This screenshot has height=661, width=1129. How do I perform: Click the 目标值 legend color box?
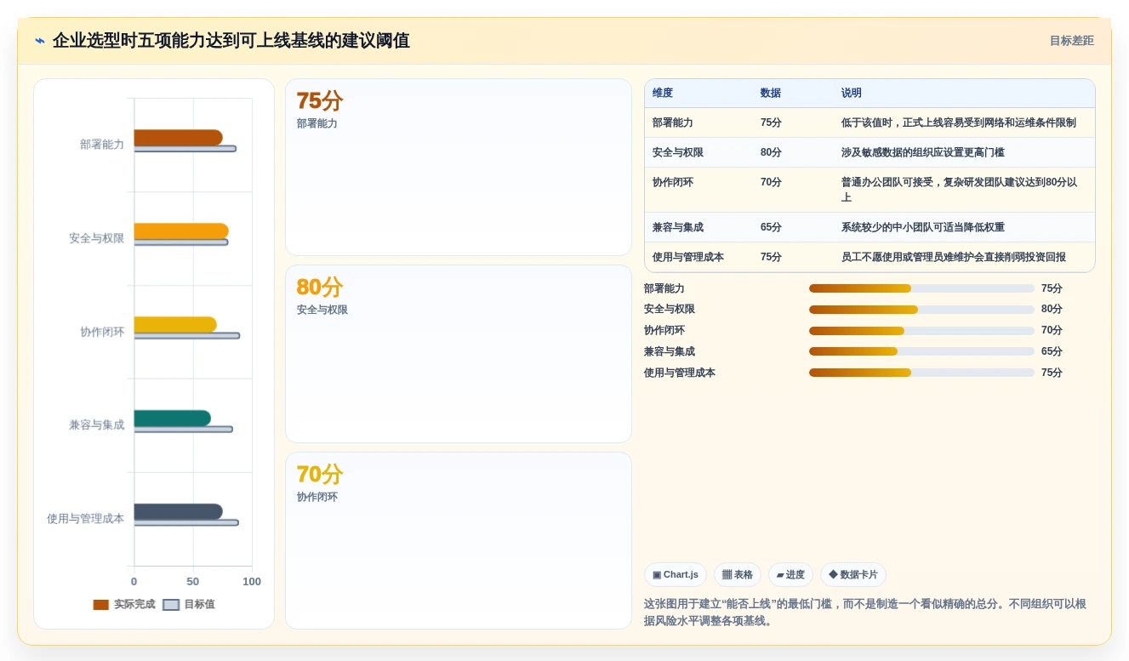[x=171, y=605]
